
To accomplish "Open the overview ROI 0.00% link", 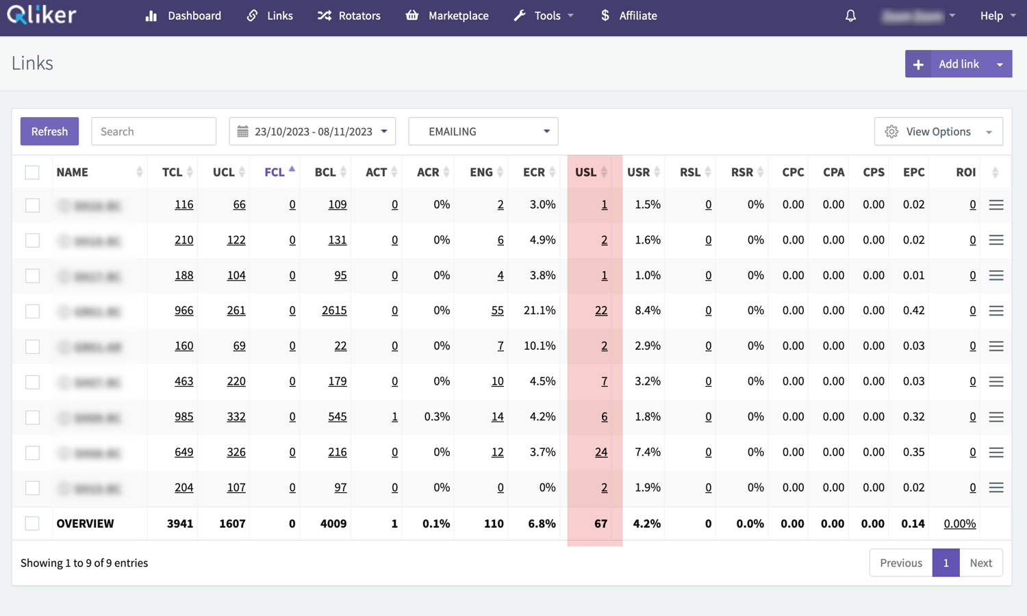I will tap(960, 524).
